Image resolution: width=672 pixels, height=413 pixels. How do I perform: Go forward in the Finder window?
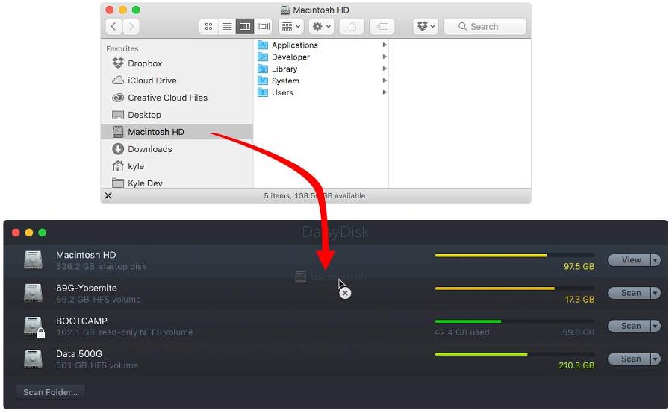131,27
